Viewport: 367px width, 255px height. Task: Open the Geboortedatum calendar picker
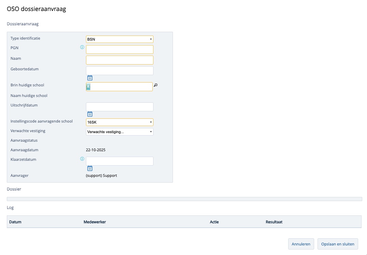90,78
